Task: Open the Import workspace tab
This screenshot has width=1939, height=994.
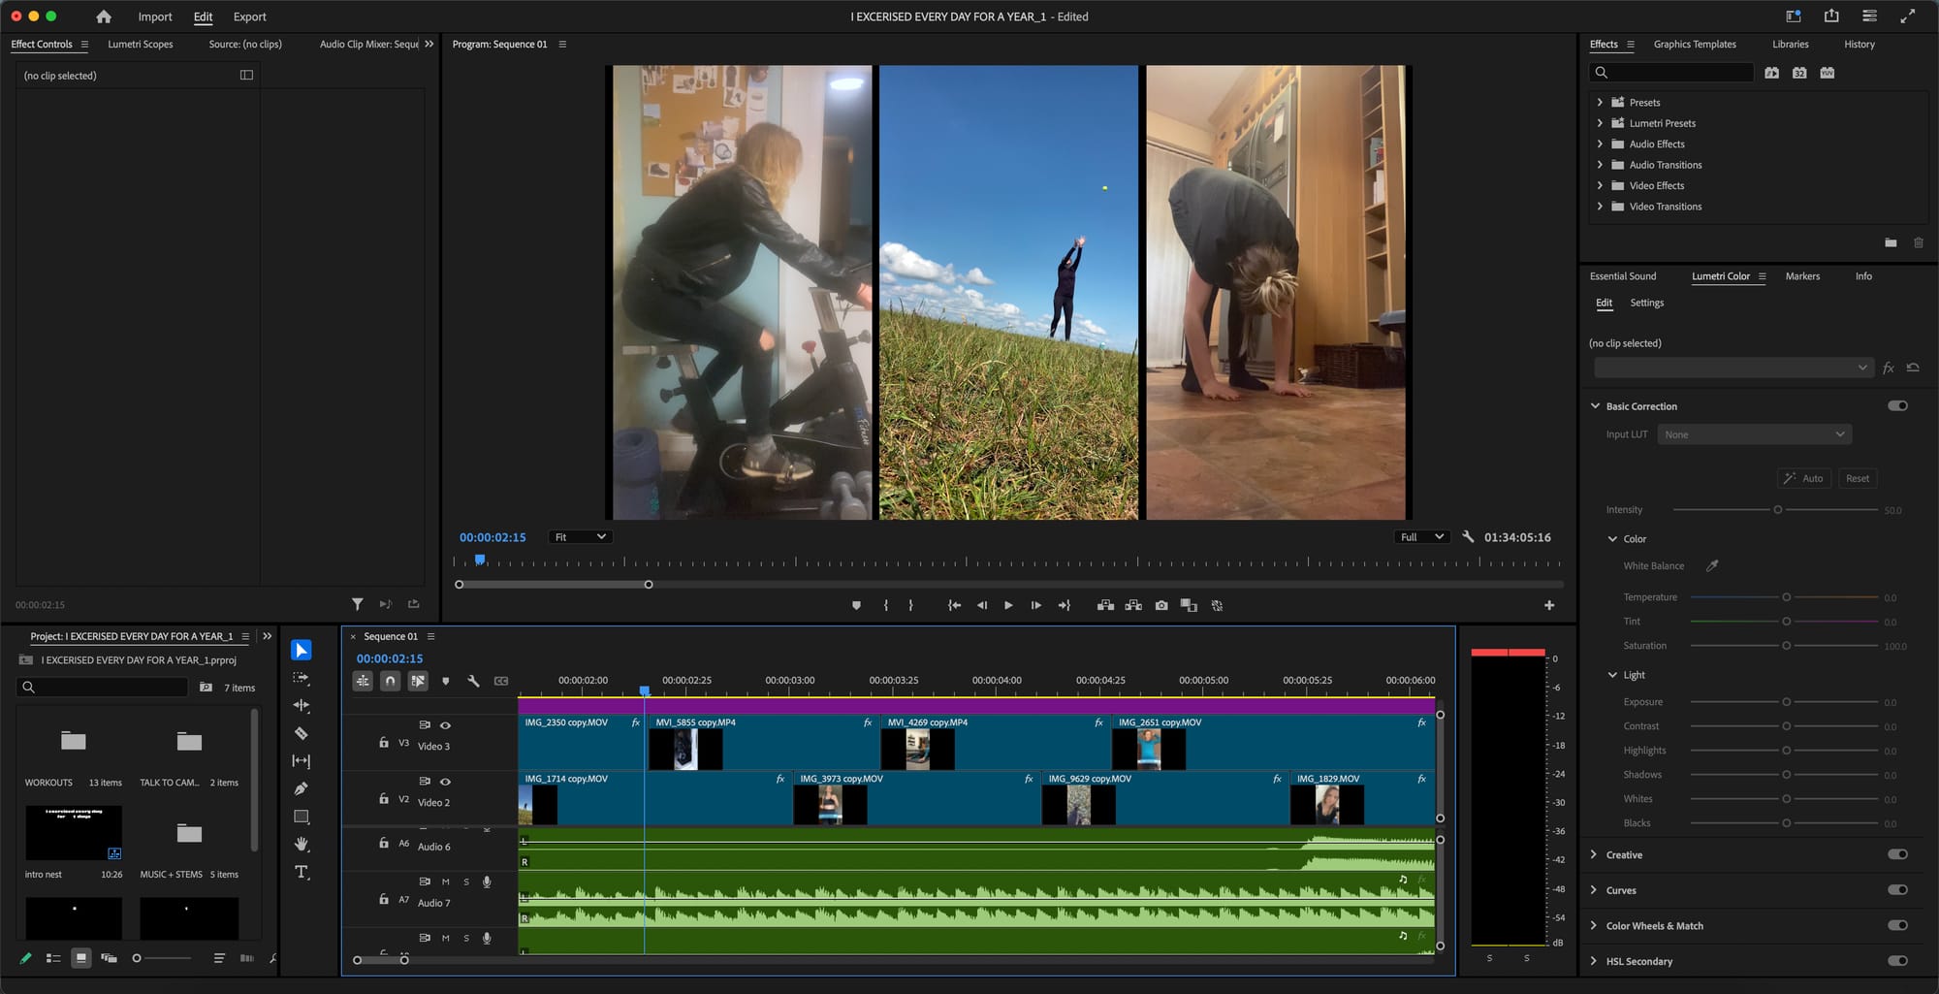Action: tap(155, 16)
